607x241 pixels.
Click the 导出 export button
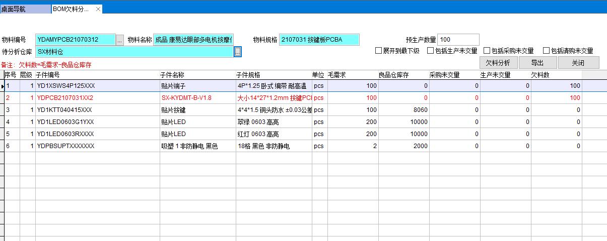(537, 63)
